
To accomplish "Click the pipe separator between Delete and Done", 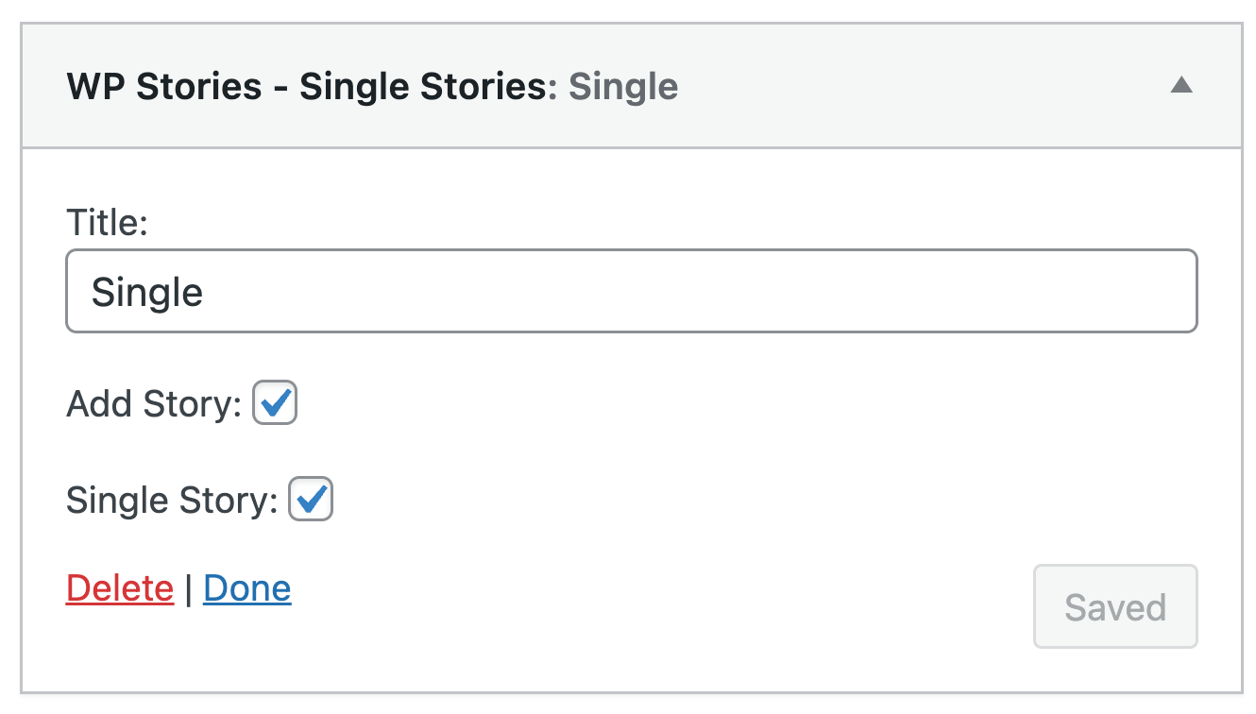I will (x=189, y=588).
